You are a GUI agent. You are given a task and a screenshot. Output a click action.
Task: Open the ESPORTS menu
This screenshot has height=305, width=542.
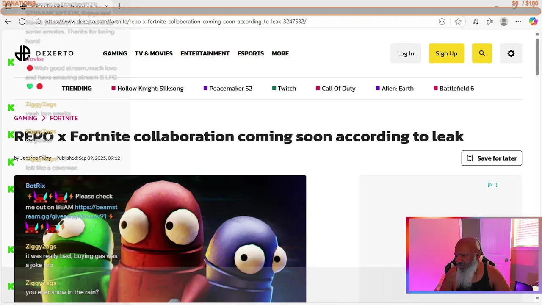tap(251, 53)
